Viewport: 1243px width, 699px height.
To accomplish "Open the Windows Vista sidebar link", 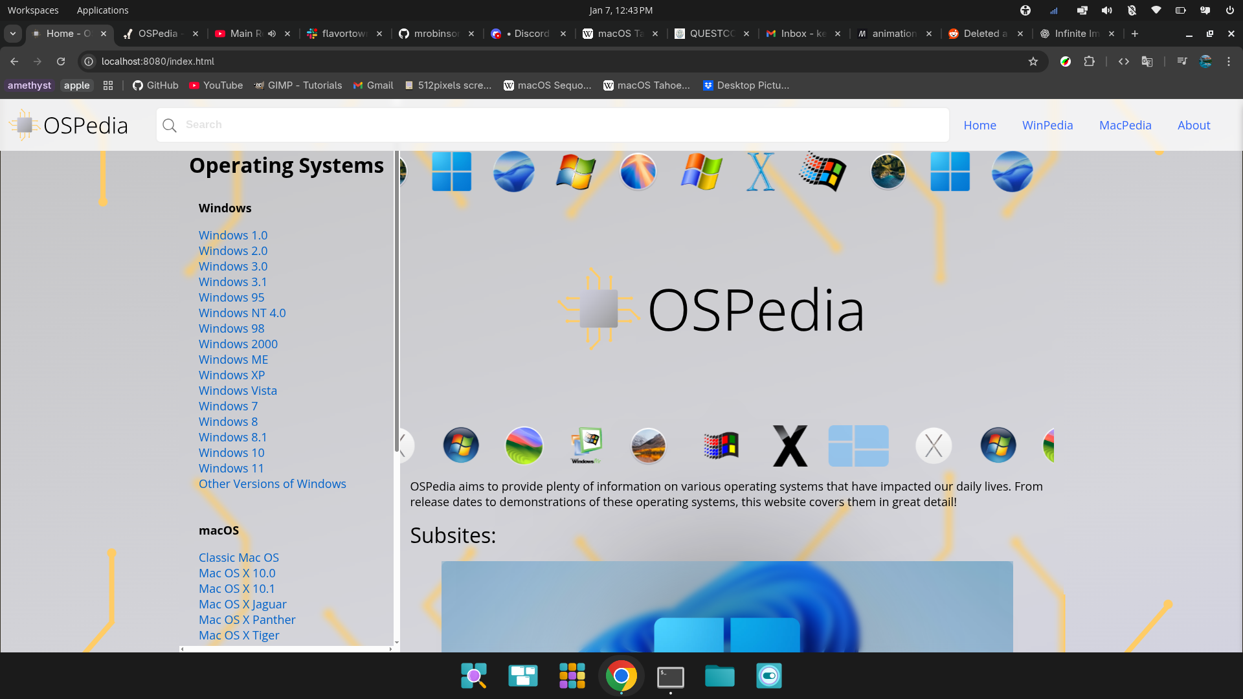I will point(238,391).
